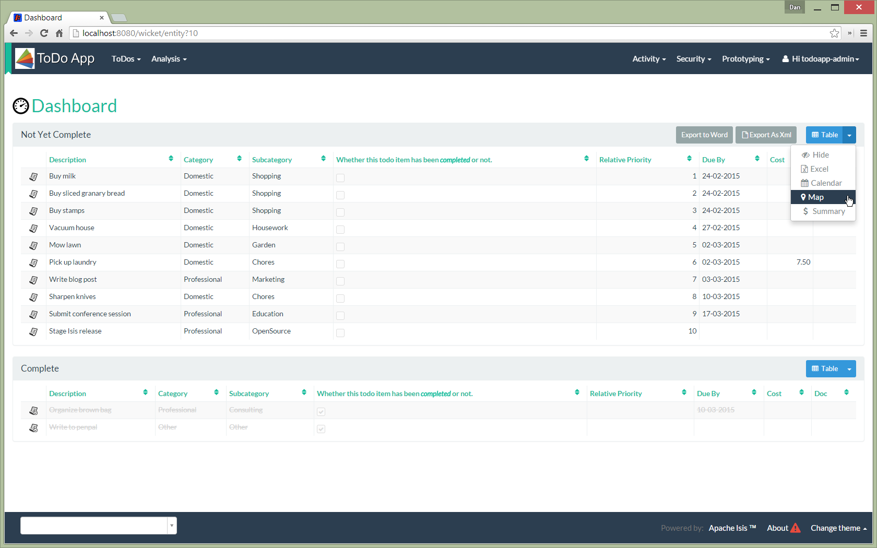Choose Calendar view from the menu
Viewport: 877px width, 548px height.
pos(826,183)
